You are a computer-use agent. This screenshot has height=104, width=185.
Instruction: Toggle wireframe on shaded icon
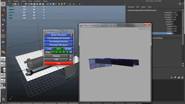[53, 4]
